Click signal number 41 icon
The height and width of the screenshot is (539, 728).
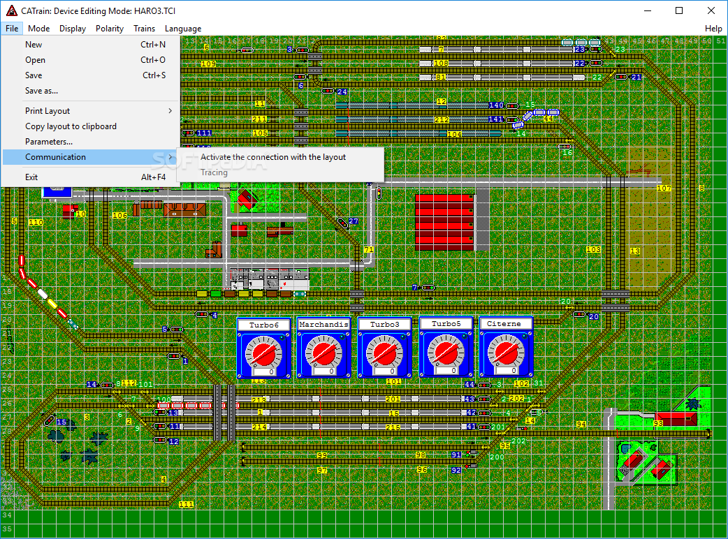pos(483,427)
